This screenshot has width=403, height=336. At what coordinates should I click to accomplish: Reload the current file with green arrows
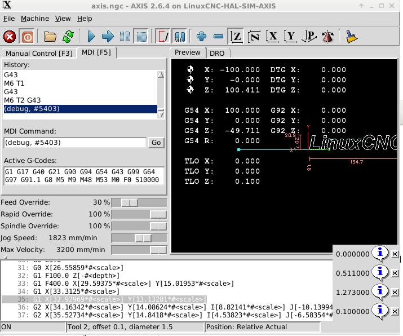[x=68, y=37]
